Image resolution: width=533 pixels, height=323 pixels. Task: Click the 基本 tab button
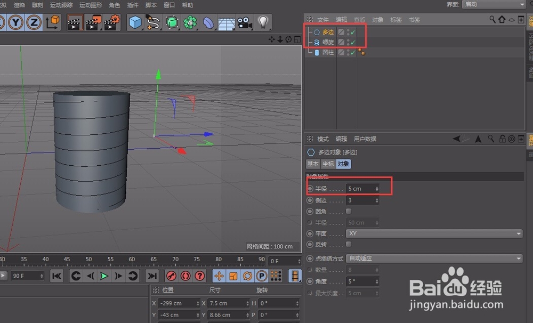pos(313,164)
